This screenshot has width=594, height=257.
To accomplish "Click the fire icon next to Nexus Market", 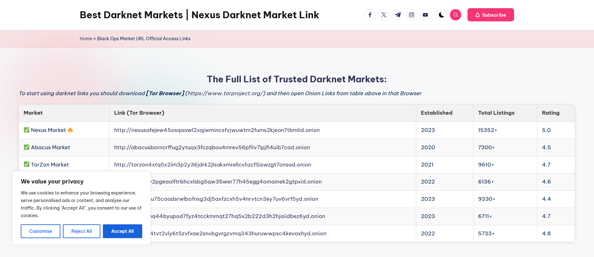I will tap(70, 130).
